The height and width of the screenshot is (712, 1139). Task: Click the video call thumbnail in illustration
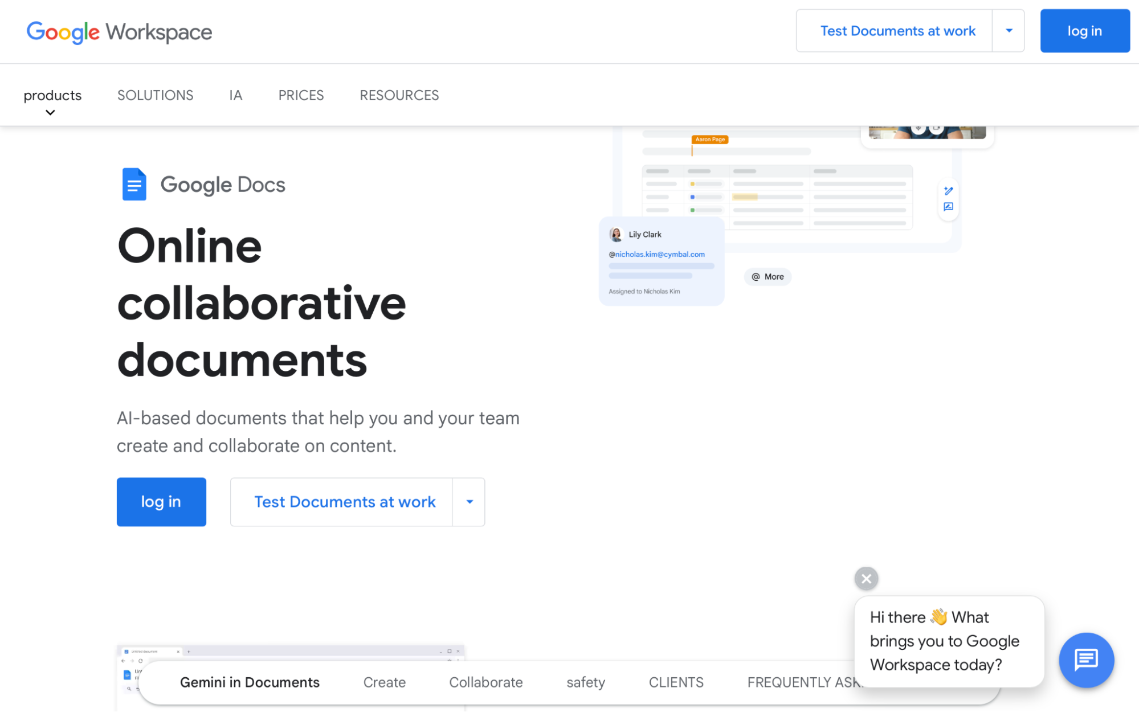(x=928, y=133)
